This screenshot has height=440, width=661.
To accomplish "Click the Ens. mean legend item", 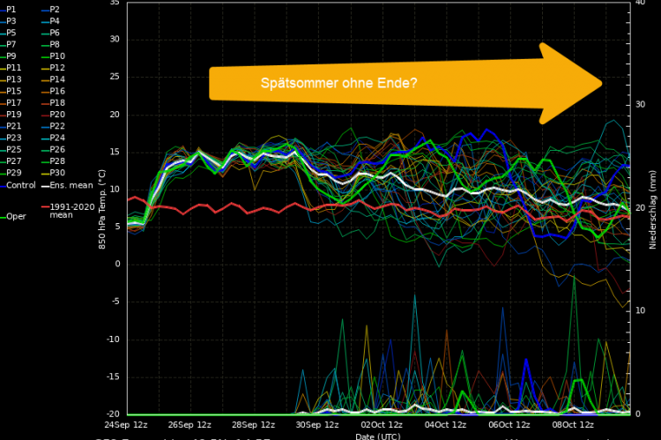I will coord(69,185).
